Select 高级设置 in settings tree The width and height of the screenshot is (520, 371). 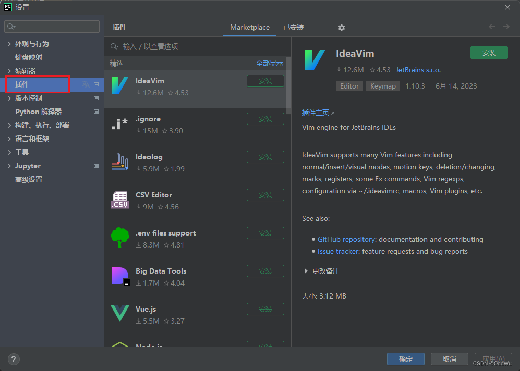[29, 180]
